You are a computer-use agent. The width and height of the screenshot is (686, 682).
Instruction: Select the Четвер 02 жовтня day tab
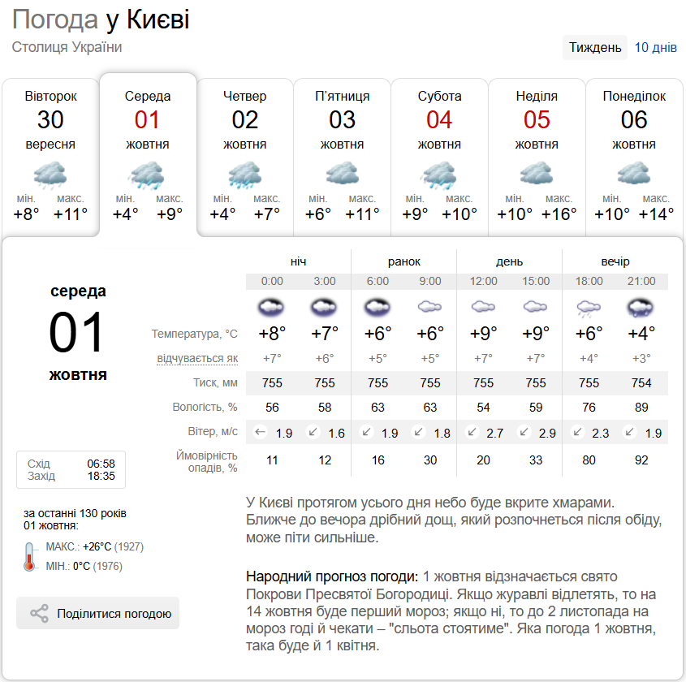click(244, 120)
